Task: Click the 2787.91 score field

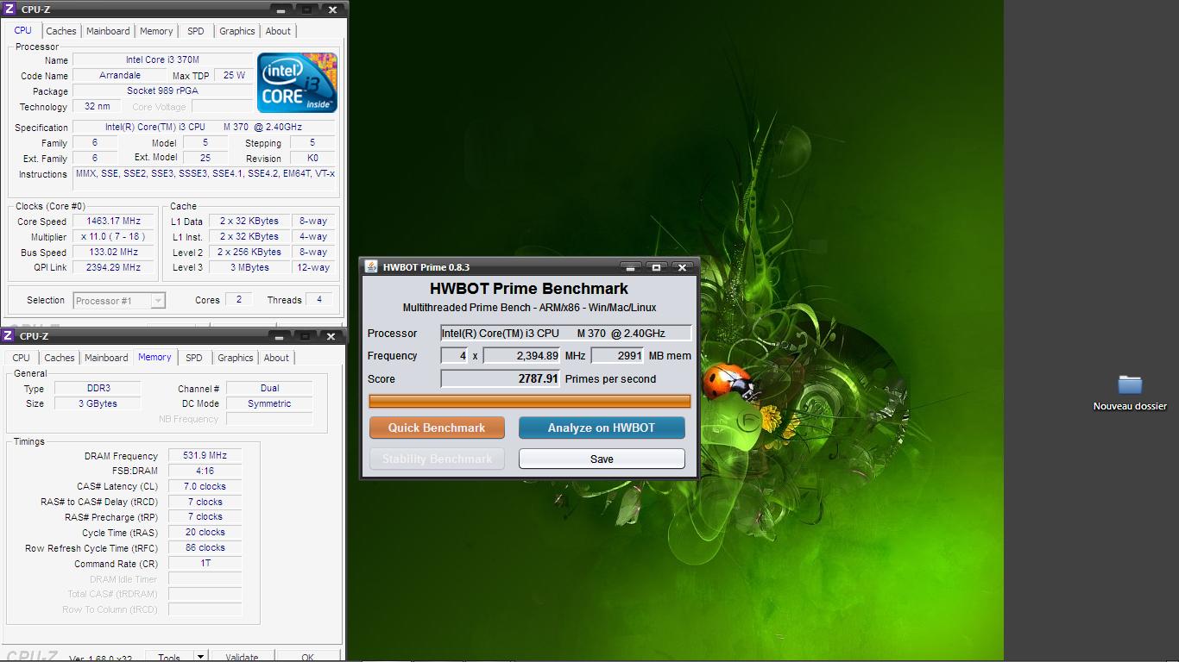Action: 501,378
